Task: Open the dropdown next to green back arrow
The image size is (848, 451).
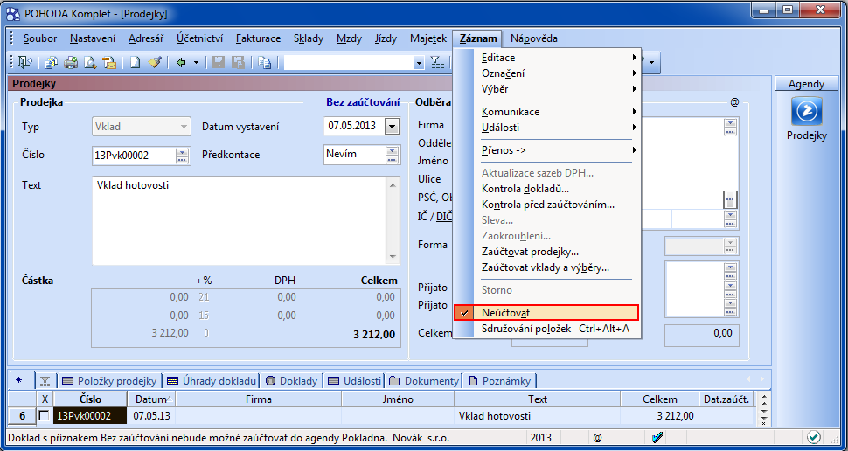Action: [196, 63]
